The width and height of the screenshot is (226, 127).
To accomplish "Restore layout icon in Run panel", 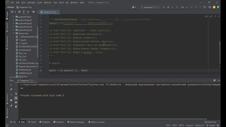I will tap(11, 100).
